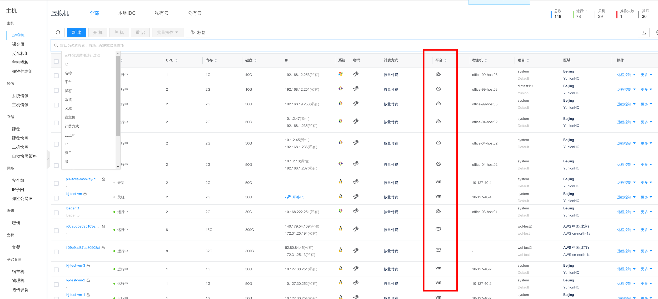
Task: Click Linux penguin icon in lxj-test-vm-3 row
Action: point(341,268)
